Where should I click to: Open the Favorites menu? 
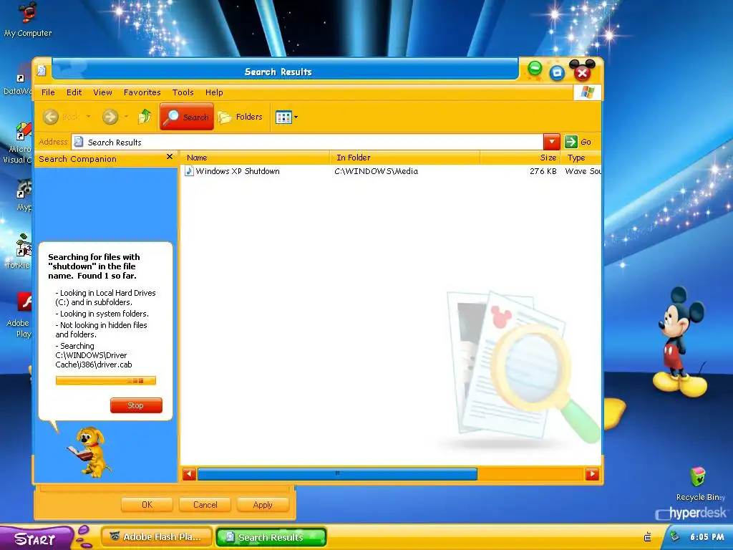tap(142, 92)
